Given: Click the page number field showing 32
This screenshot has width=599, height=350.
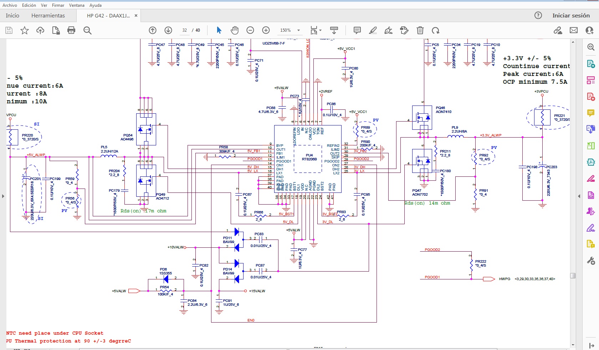Looking at the screenshot, I should (185, 30).
